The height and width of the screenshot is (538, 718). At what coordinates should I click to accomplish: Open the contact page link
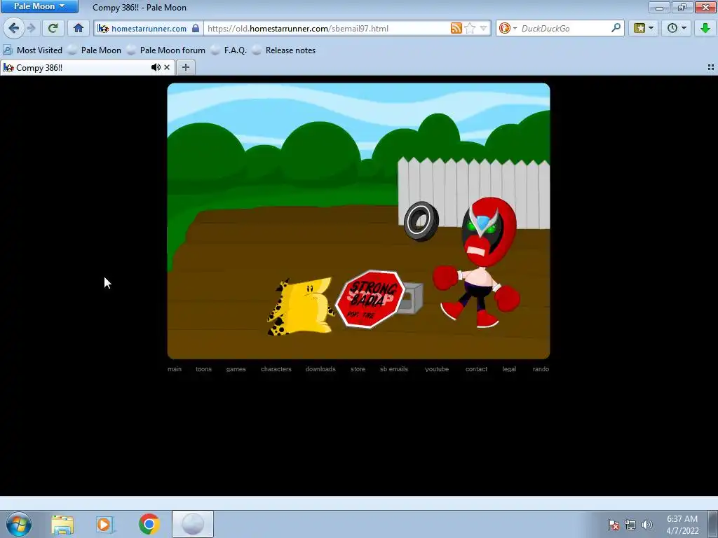[476, 368]
